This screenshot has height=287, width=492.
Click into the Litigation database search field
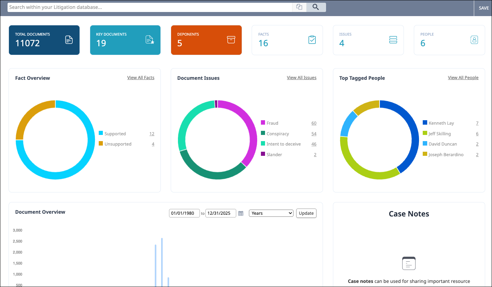(150, 7)
